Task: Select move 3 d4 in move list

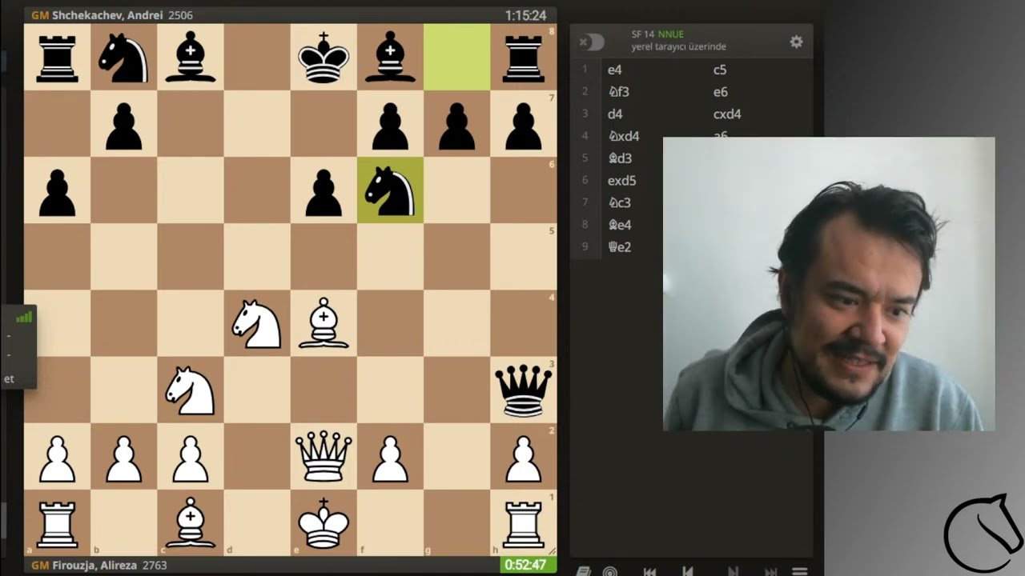Action: (x=615, y=114)
